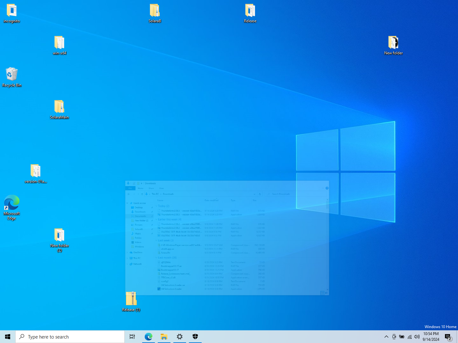Select the SolaraB folder icon

coord(155,10)
